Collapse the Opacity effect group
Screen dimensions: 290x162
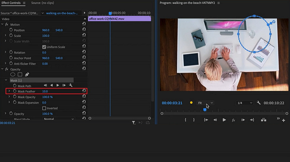2,69
